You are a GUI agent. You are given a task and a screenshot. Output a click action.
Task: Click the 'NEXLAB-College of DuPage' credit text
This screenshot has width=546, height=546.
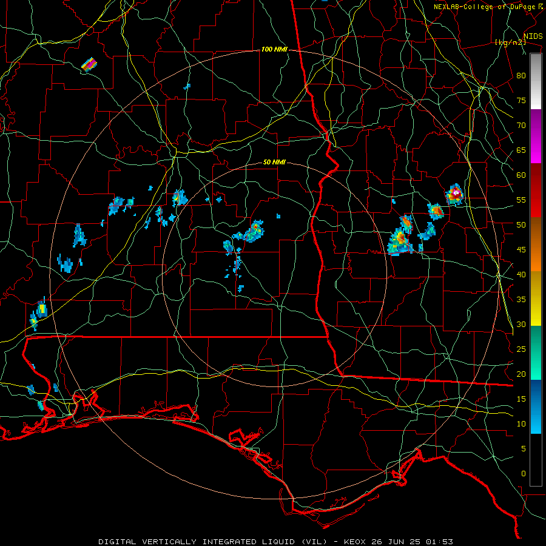coord(484,7)
